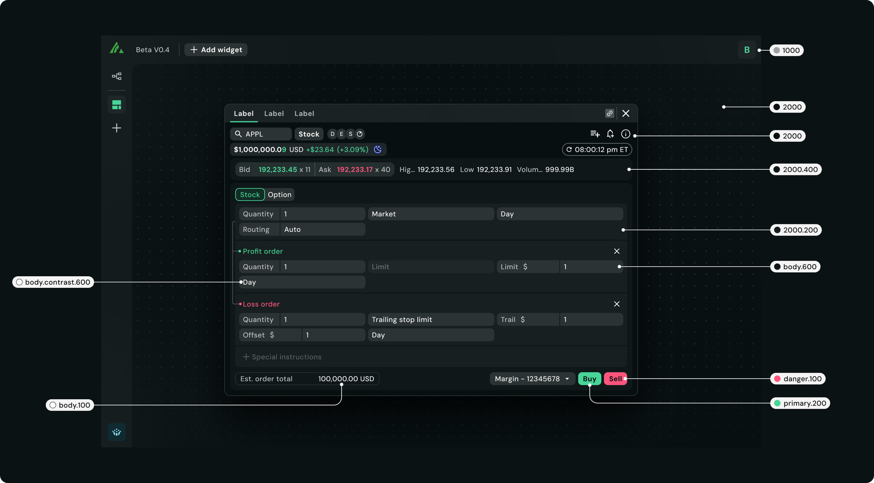Click the main order Quantity field beside Market
This screenshot has height=483, width=874.
pyautogui.click(x=302, y=214)
